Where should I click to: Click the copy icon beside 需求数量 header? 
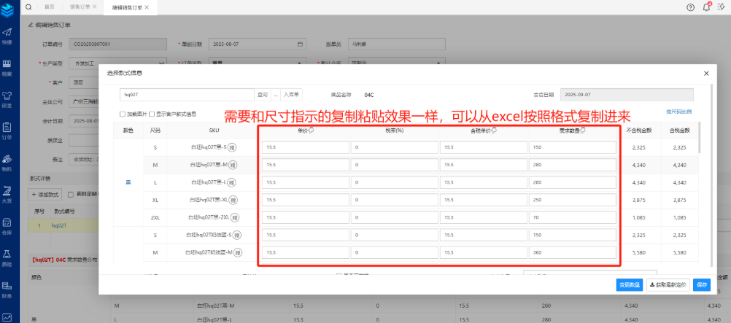click(x=583, y=131)
